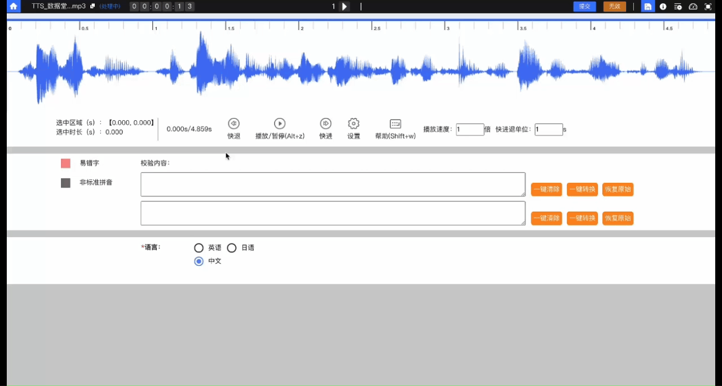Click the 播放速度 speed input field
This screenshot has height=386, width=722.
coord(470,129)
